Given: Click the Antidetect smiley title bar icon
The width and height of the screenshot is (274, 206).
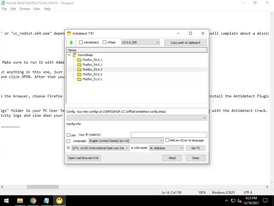Looking at the screenshot, I should coord(69,33).
